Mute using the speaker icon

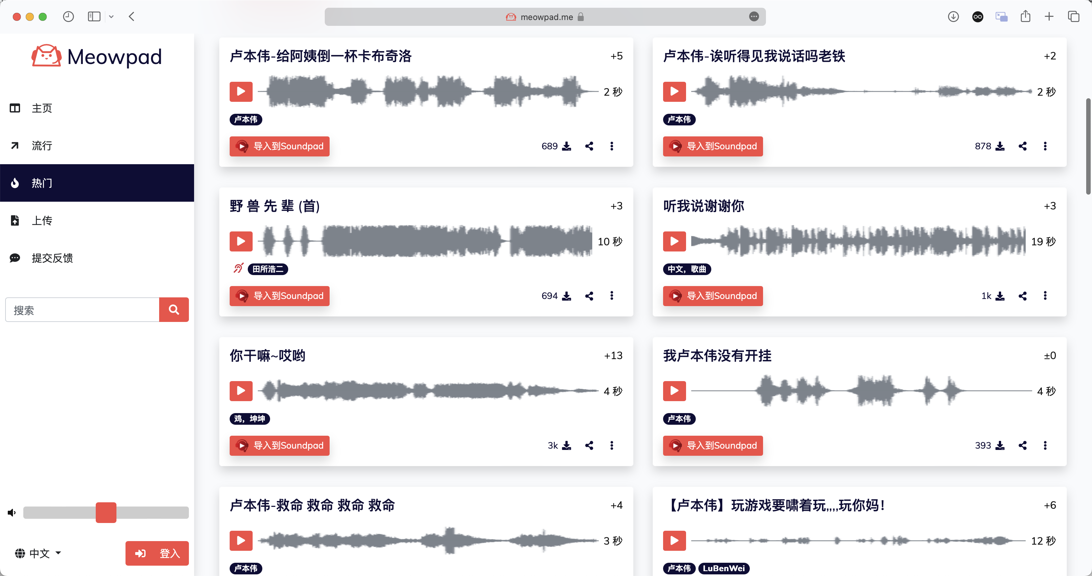(x=12, y=513)
